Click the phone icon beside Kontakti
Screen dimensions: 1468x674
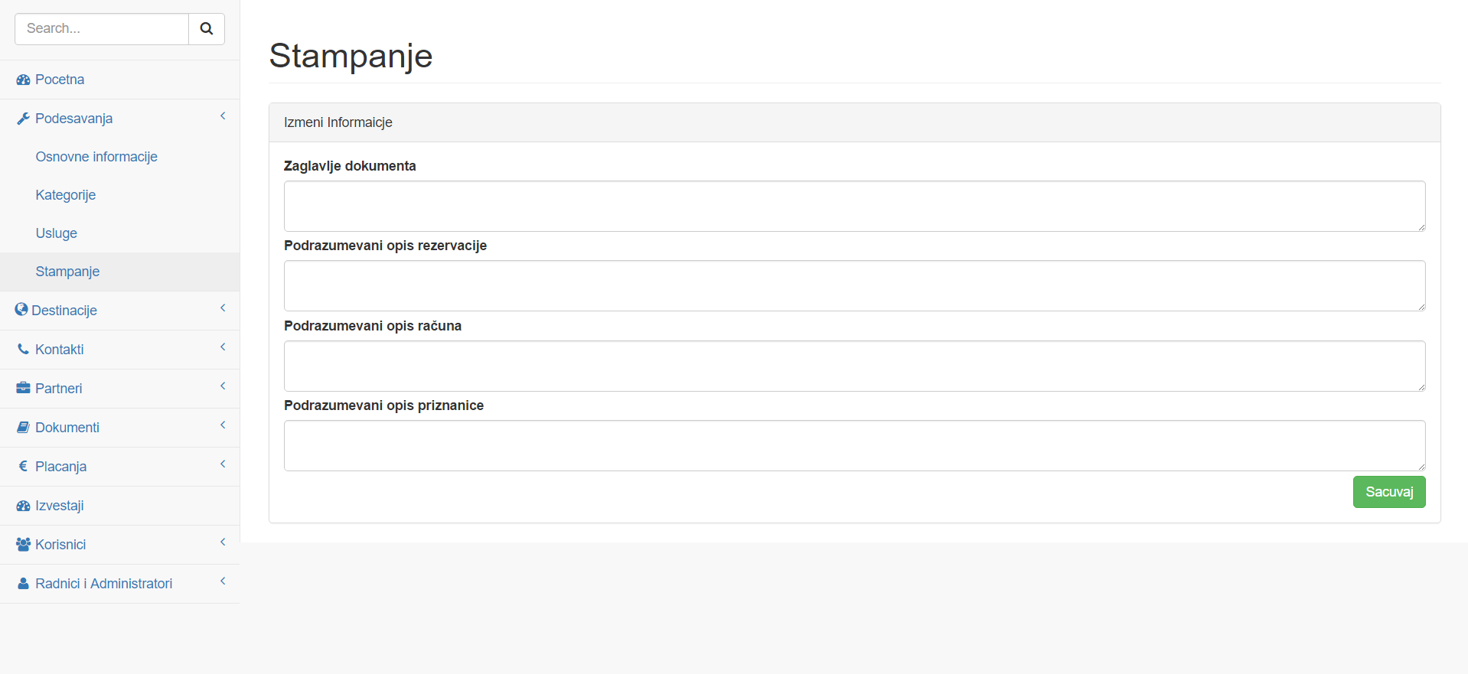point(23,349)
